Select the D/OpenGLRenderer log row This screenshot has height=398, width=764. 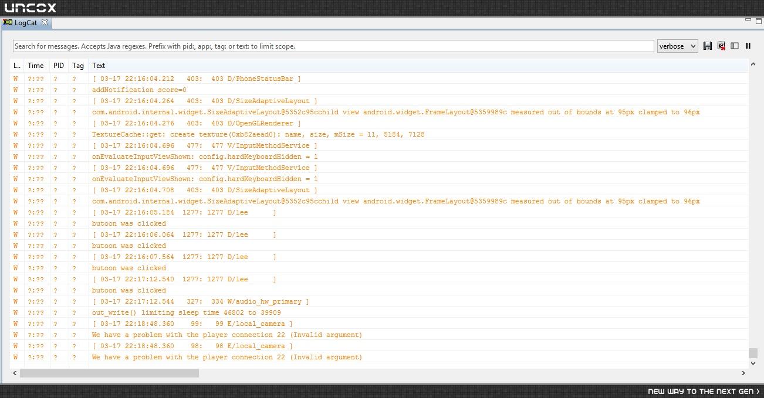[x=379, y=123]
